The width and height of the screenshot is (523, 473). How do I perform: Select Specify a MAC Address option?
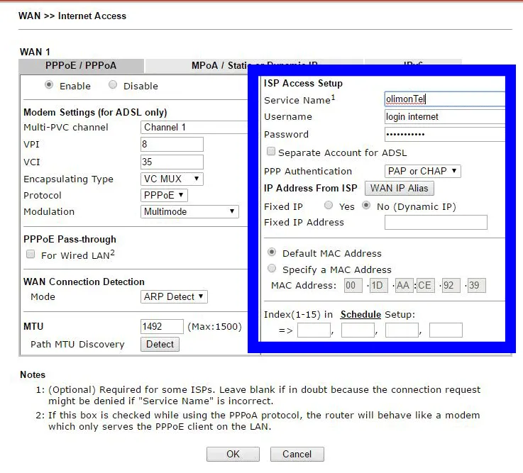click(272, 269)
